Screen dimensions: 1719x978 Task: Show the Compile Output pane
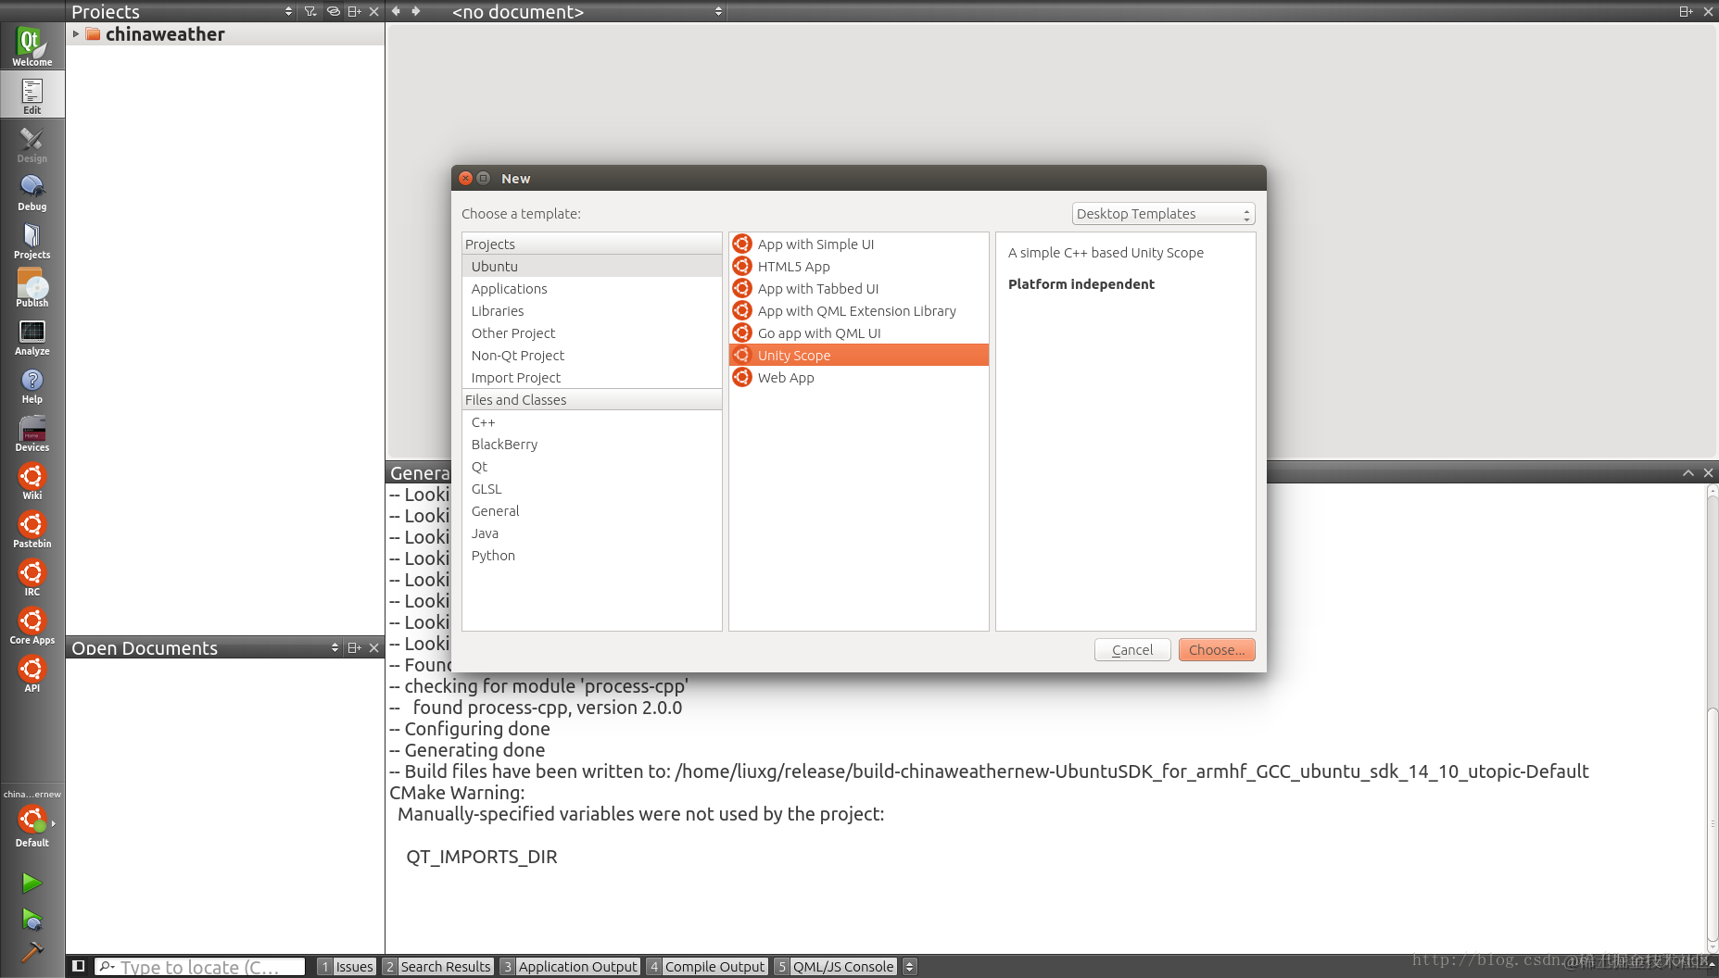click(707, 966)
